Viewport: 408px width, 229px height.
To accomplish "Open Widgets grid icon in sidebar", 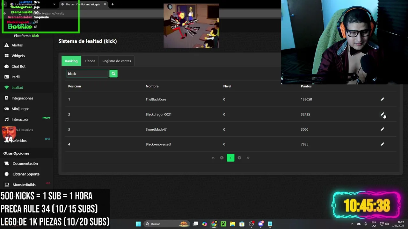I will tap(6, 56).
